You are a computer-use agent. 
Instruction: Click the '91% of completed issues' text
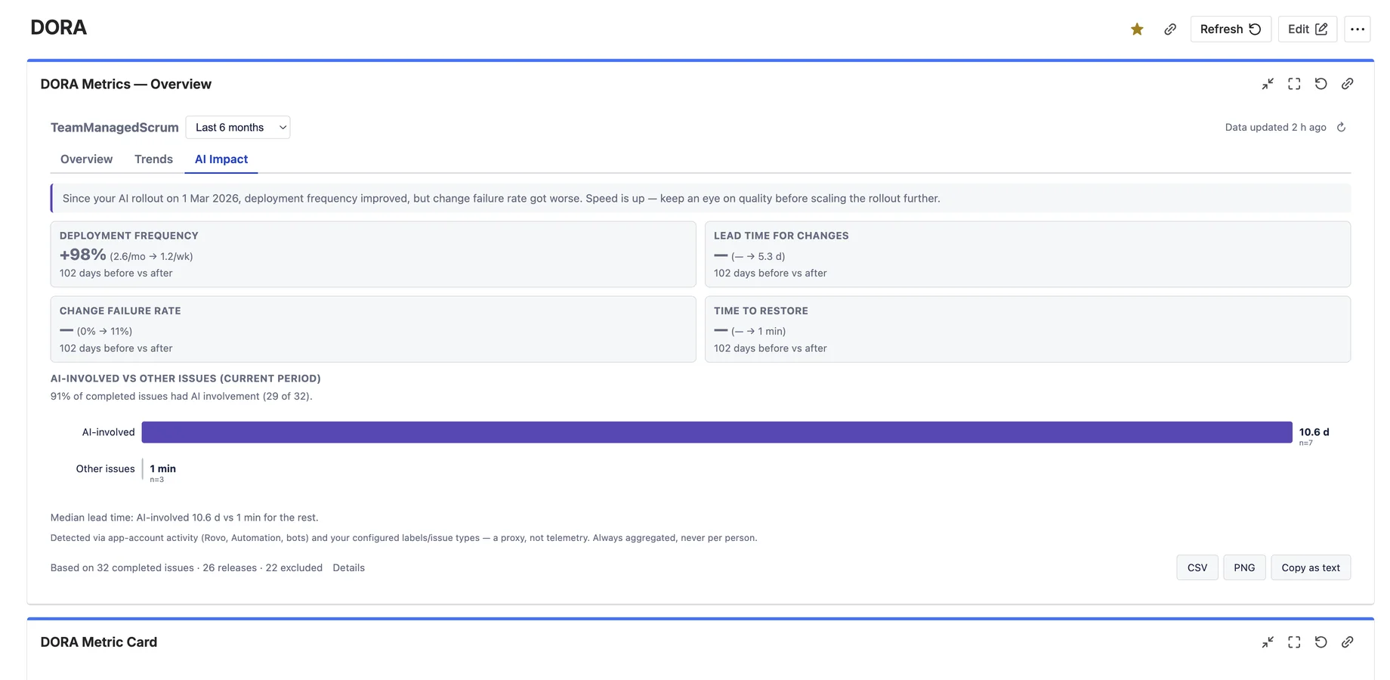click(x=181, y=397)
